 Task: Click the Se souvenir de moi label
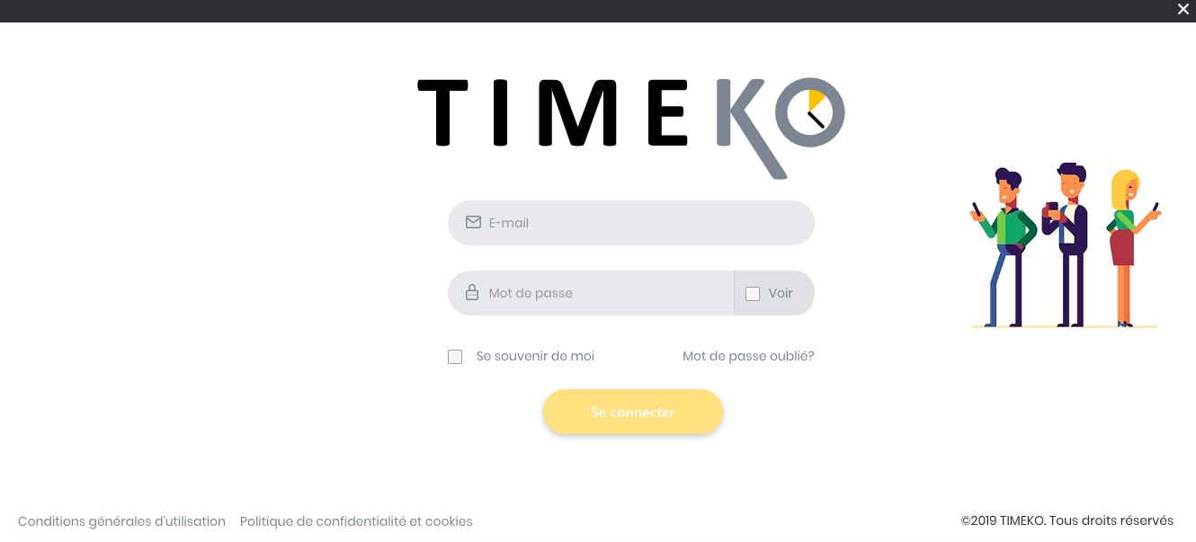pos(535,356)
